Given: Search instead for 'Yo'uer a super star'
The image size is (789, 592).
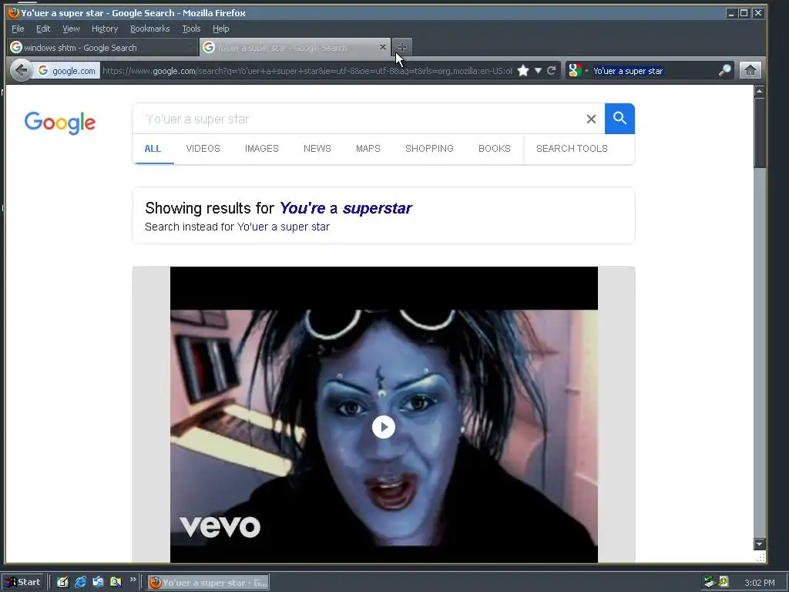Looking at the screenshot, I should pos(284,227).
